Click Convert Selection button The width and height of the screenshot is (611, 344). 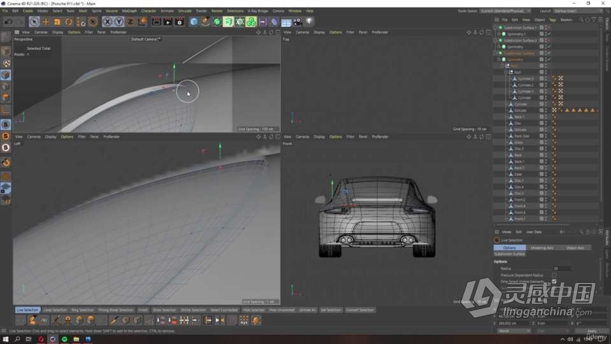[360, 310]
